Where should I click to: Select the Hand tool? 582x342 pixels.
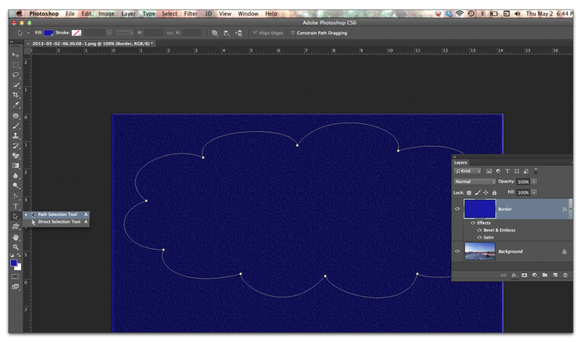[x=15, y=237]
